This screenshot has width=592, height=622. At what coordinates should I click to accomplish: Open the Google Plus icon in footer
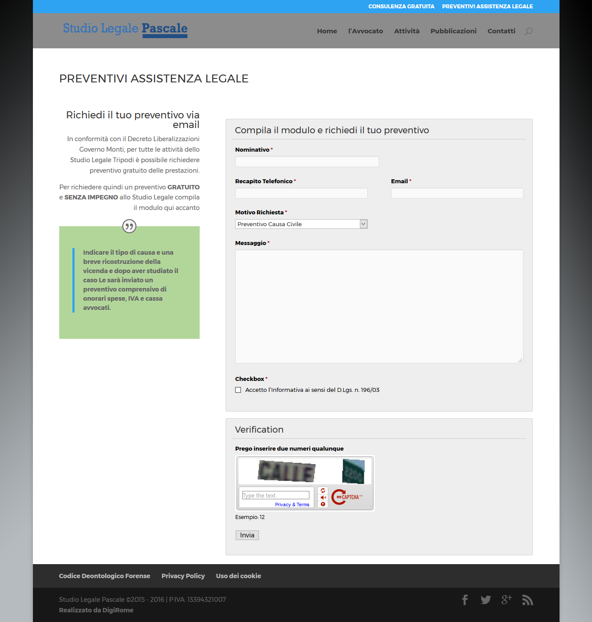(507, 600)
